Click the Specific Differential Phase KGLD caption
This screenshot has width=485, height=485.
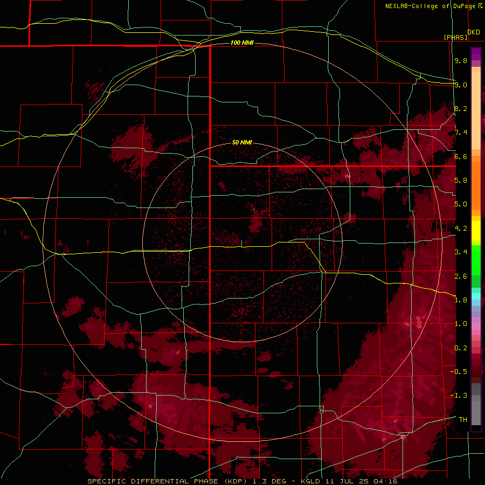point(242,481)
